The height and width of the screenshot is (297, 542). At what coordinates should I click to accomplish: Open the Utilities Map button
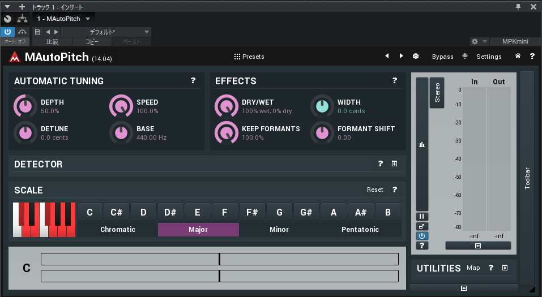(x=473, y=268)
